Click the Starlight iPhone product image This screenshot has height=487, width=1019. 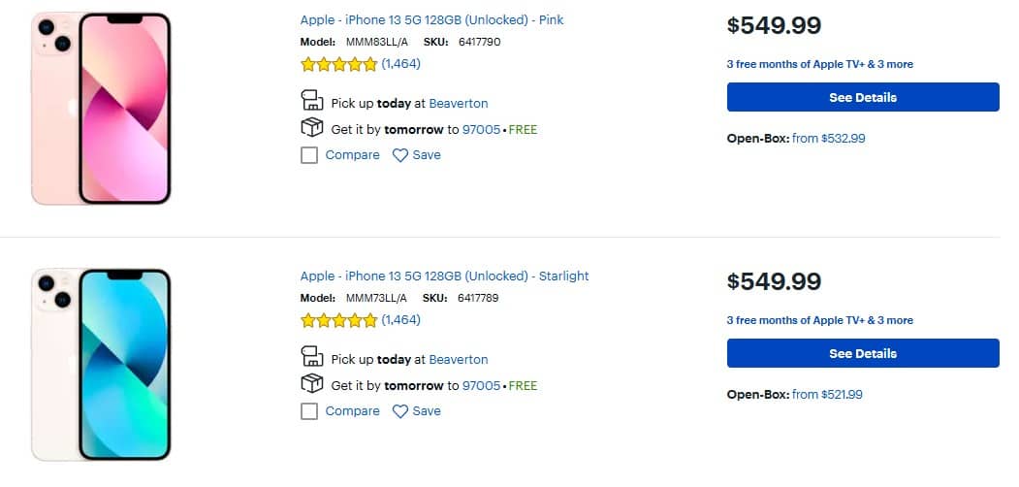pos(101,364)
